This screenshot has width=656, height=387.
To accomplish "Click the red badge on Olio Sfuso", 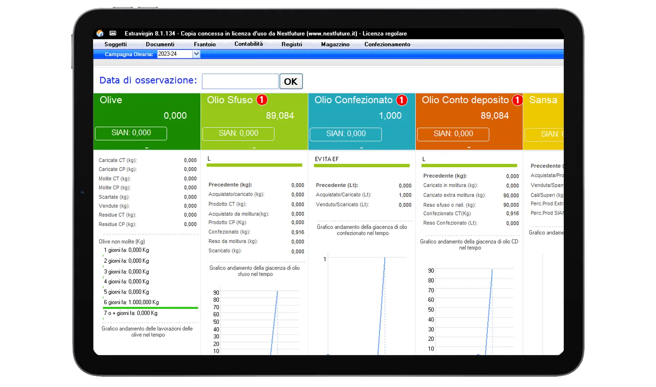I will 262,100.
